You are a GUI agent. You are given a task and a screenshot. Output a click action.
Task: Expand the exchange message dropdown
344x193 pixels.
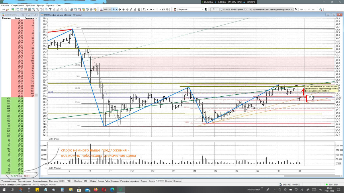pyautogui.click(x=292, y=9)
